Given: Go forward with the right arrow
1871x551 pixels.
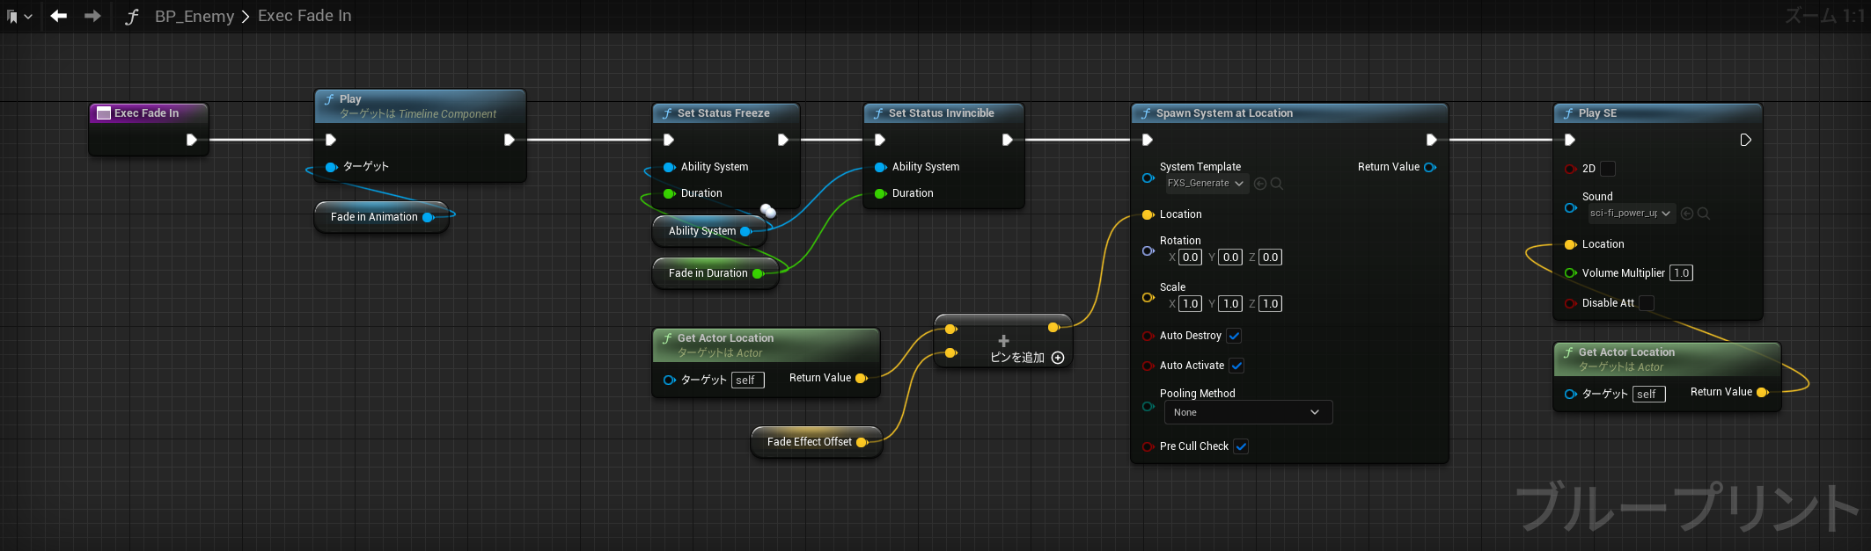Looking at the screenshot, I should [x=92, y=16].
